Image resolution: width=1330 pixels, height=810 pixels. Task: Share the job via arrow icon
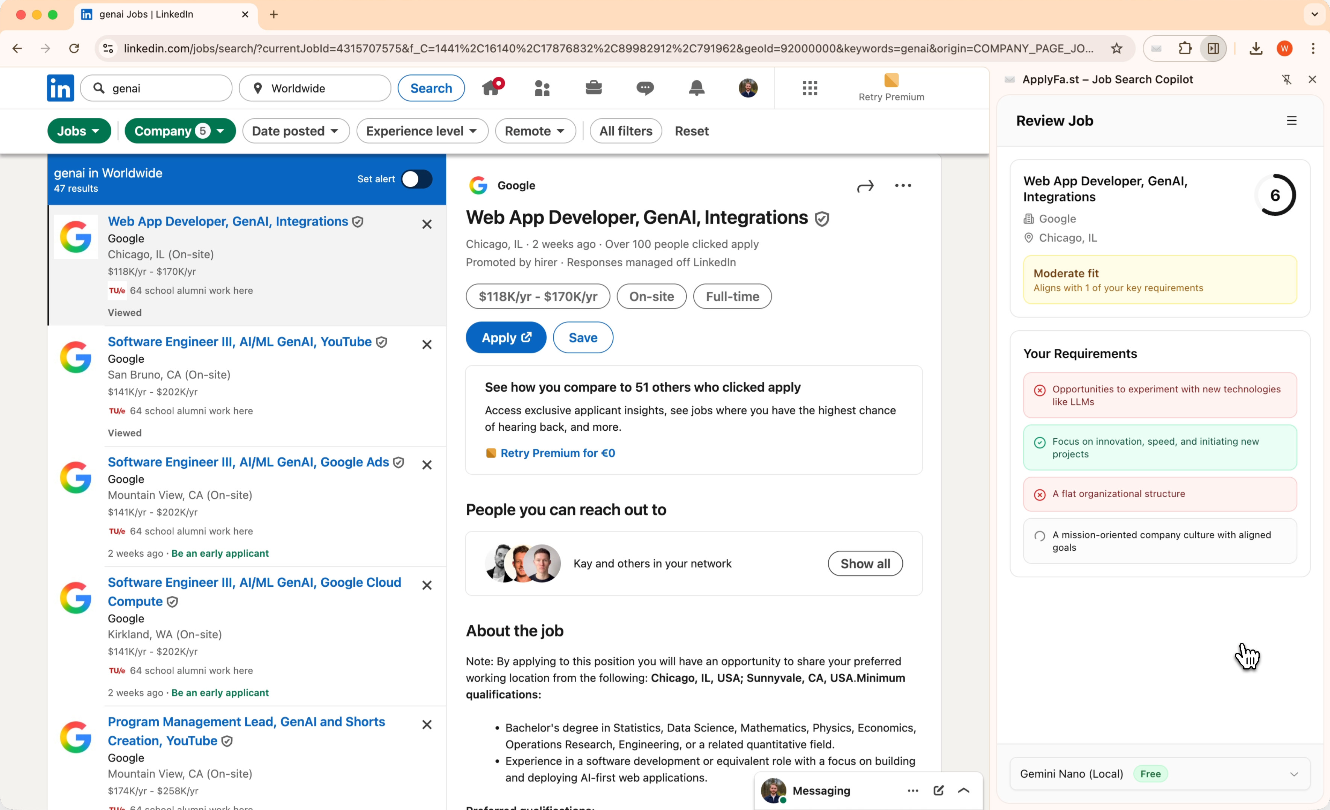click(x=865, y=186)
